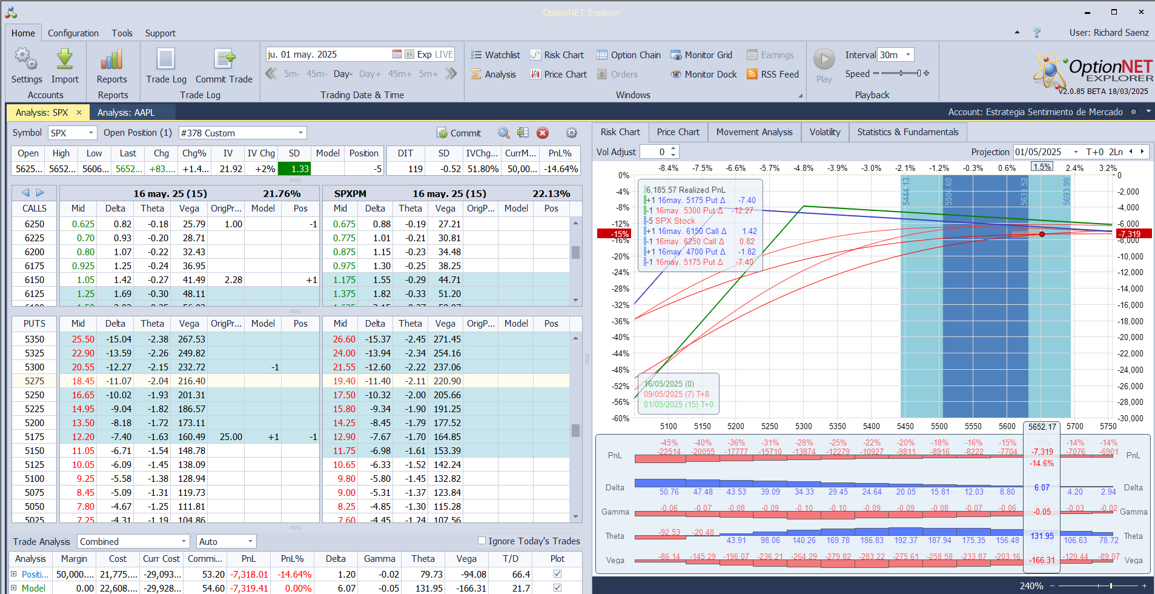The image size is (1155, 594).
Task: Open the Auto dropdown in Trade Analysis
Action: pyautogui.click(x=250, y=541)
